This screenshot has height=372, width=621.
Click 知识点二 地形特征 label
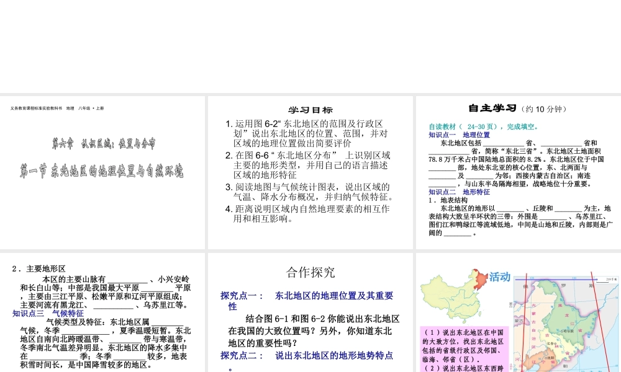(459, 192)
